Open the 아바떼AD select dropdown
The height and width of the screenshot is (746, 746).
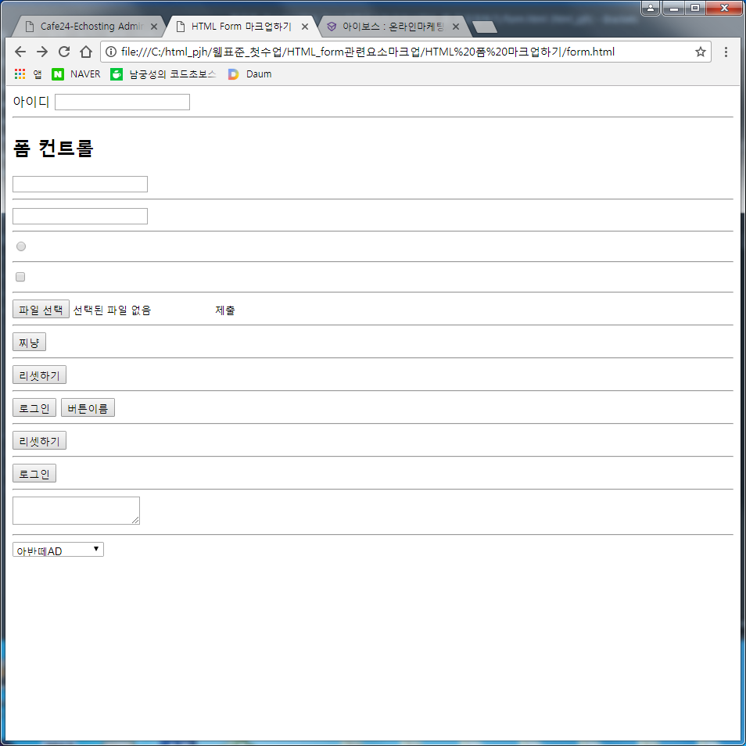(58, 550)
